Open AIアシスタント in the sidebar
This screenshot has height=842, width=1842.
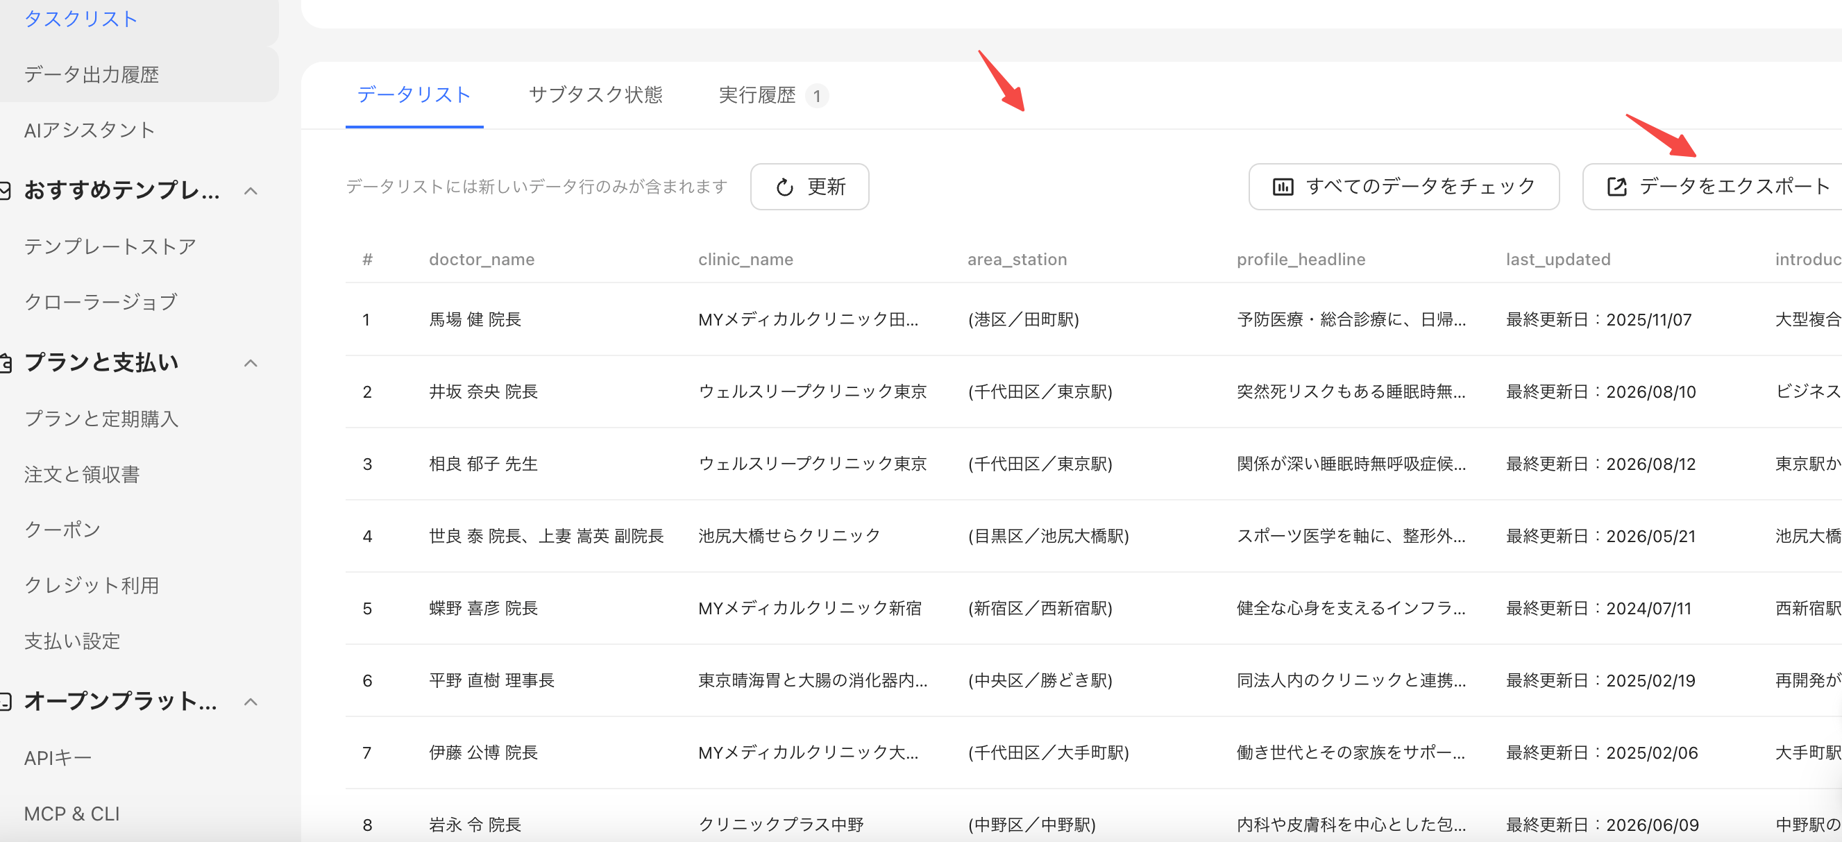(90, 130)
